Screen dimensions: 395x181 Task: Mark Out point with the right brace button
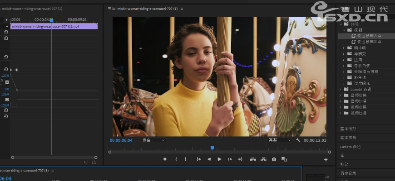[185, 159]
